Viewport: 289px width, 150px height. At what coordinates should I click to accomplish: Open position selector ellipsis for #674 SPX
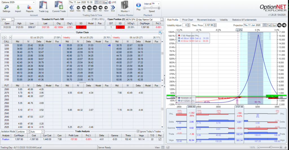[x=162, y=19]
